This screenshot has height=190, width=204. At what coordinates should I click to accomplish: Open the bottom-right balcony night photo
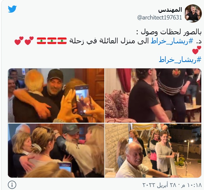coord(153,150)
